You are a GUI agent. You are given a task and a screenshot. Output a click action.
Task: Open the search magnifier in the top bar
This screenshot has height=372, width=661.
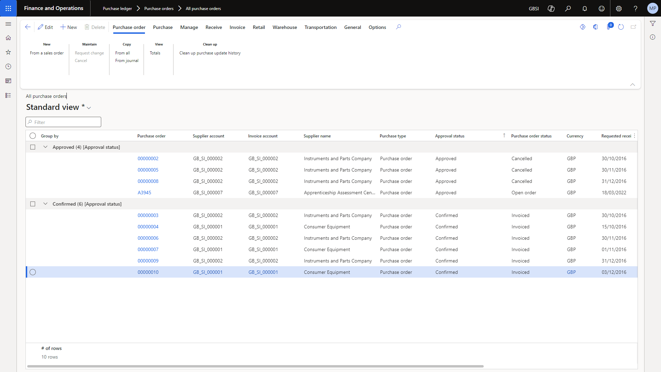click(x=568, y=8)
